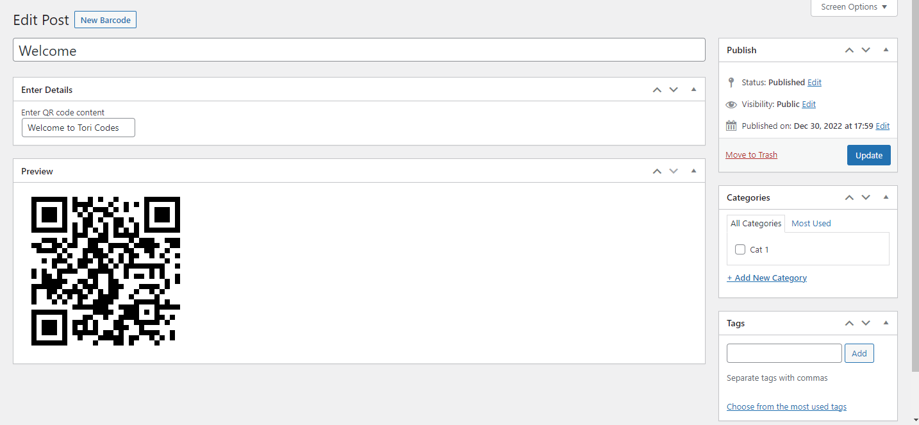Move Enter Details panel down
Image resolution: width=919 pixels, height=425 pixels.
(x=674, y=90)
